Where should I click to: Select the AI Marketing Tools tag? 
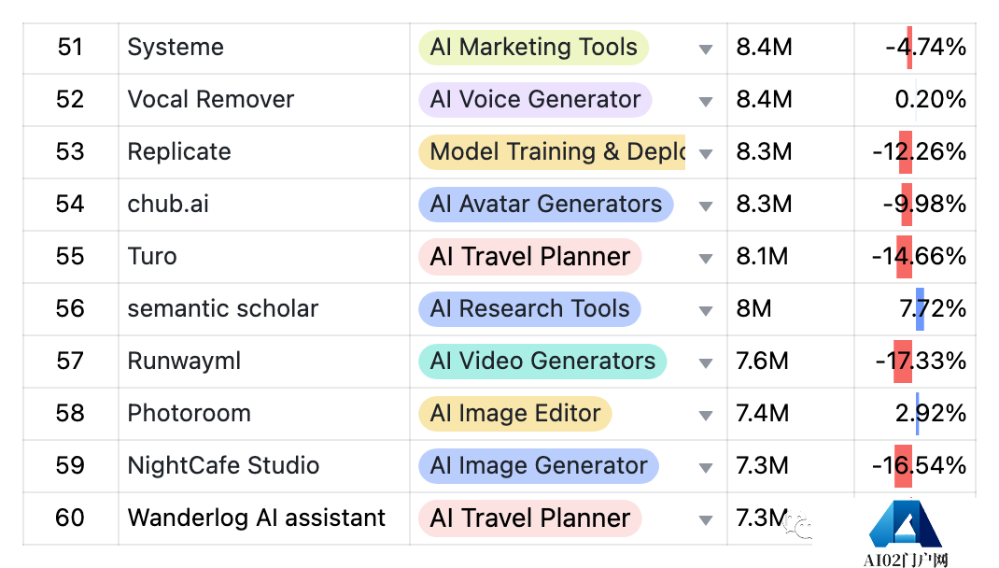(533, 47)
